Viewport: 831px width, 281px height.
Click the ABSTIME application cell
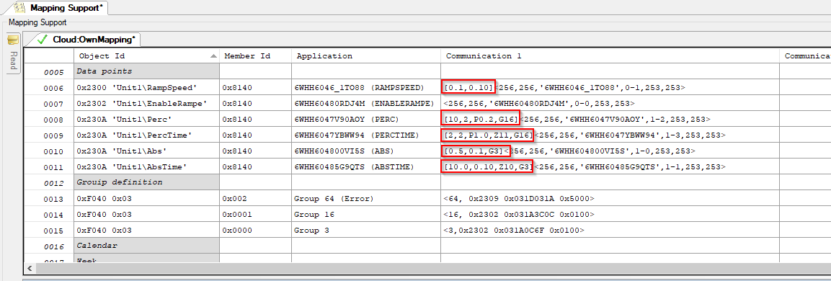coord(366,167)
